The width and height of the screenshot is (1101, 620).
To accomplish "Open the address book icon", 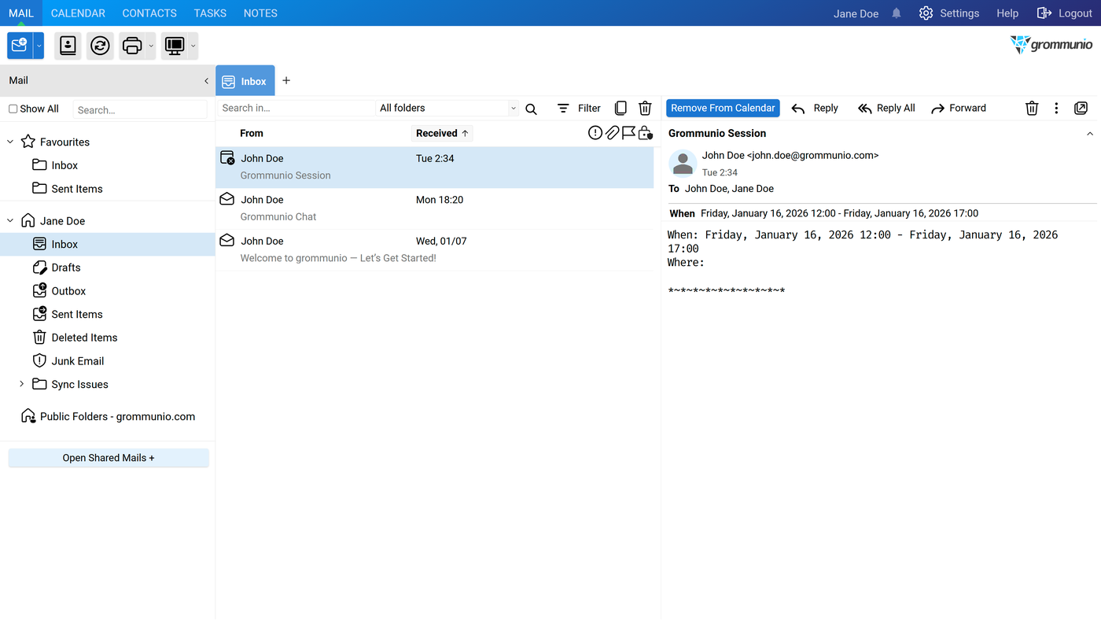I will [x=68, y=46].
